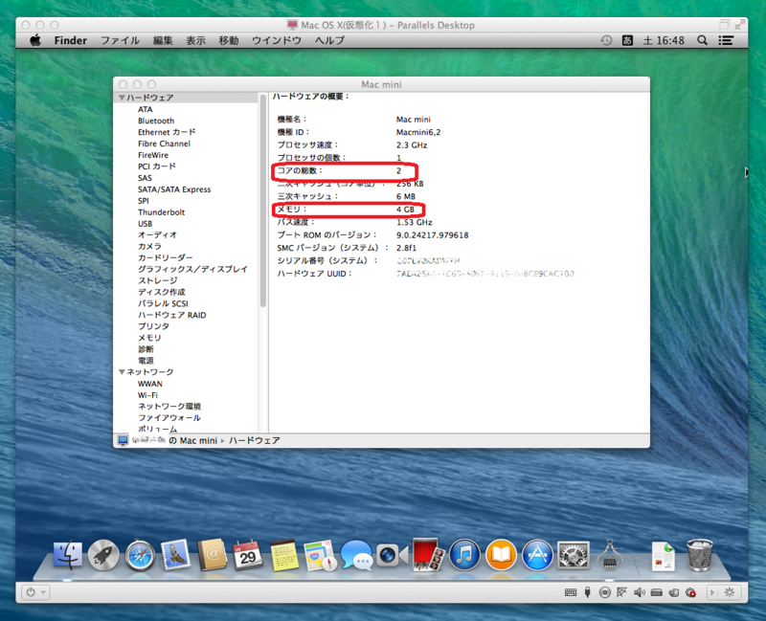Open Contacts address book in Dock
The width and height of the screenshot is (766, 621).
[212, 555]
